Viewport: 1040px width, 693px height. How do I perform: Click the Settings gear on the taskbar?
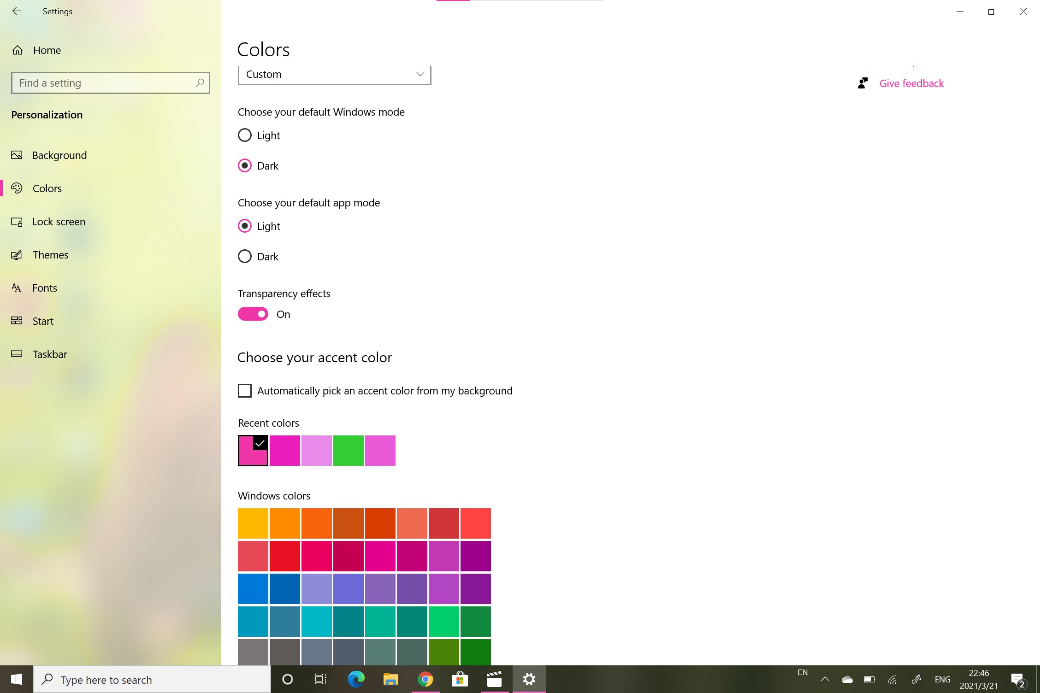pyautogui.click(x=529, y=679)
